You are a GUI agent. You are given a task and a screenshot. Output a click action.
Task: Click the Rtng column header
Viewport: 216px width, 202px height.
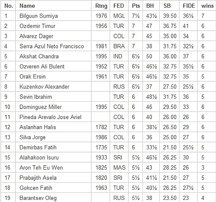(101, 6)
